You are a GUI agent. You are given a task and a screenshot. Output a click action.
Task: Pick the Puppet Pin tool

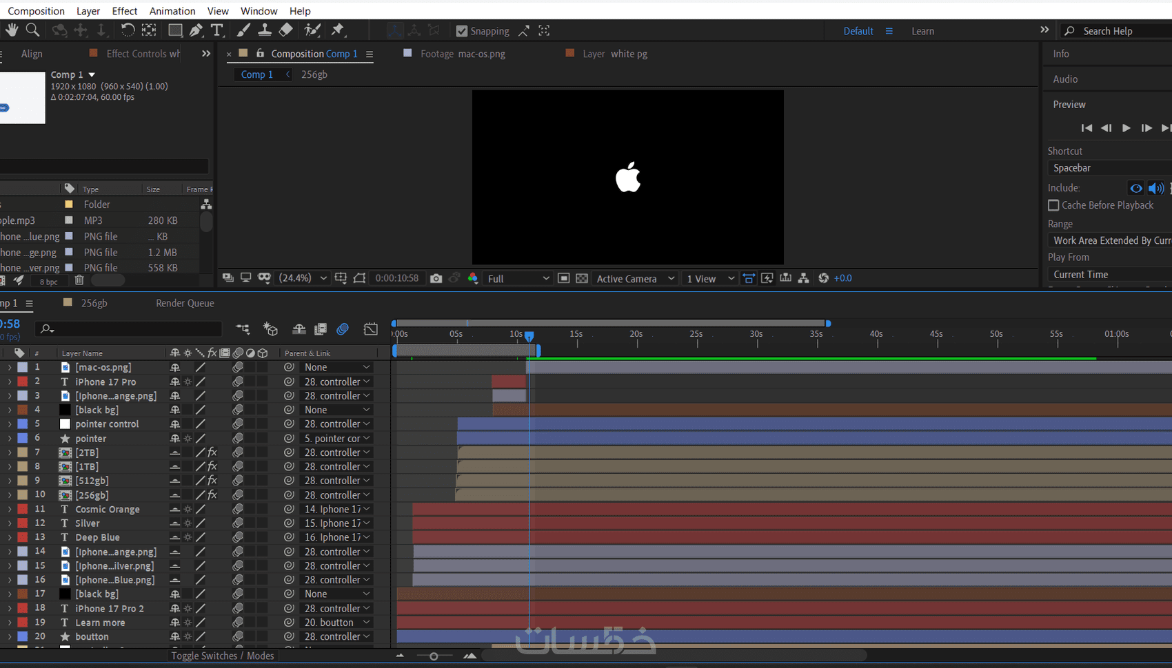click(337, 30)
